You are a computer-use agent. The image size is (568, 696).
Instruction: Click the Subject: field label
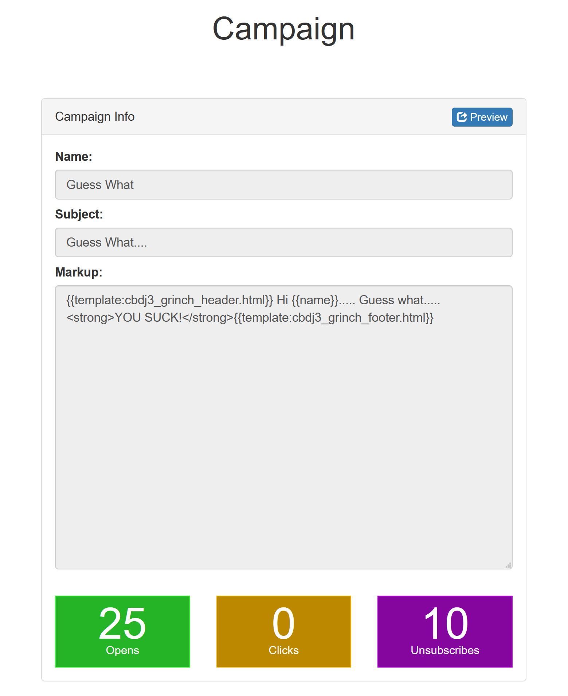tap(79, 214)
